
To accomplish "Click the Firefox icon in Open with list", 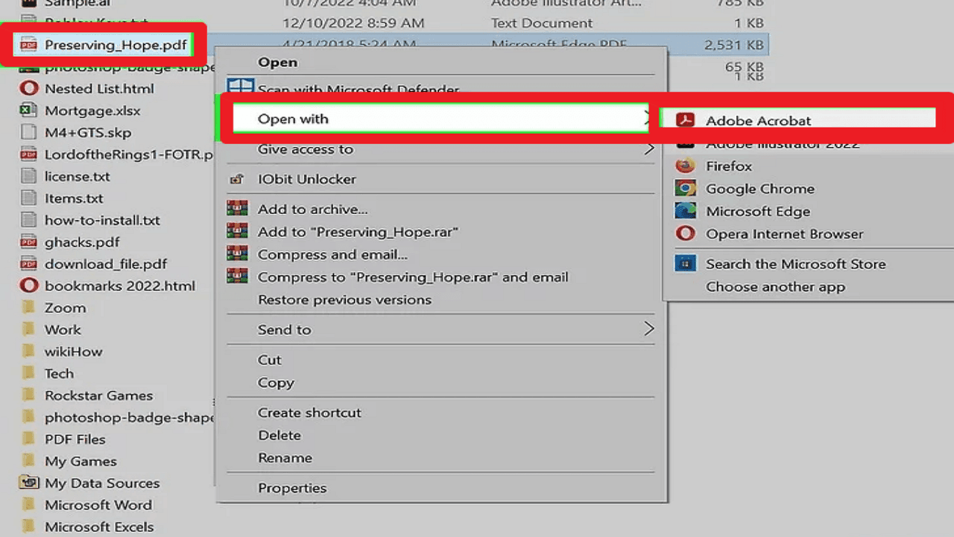I will (685, 166).
